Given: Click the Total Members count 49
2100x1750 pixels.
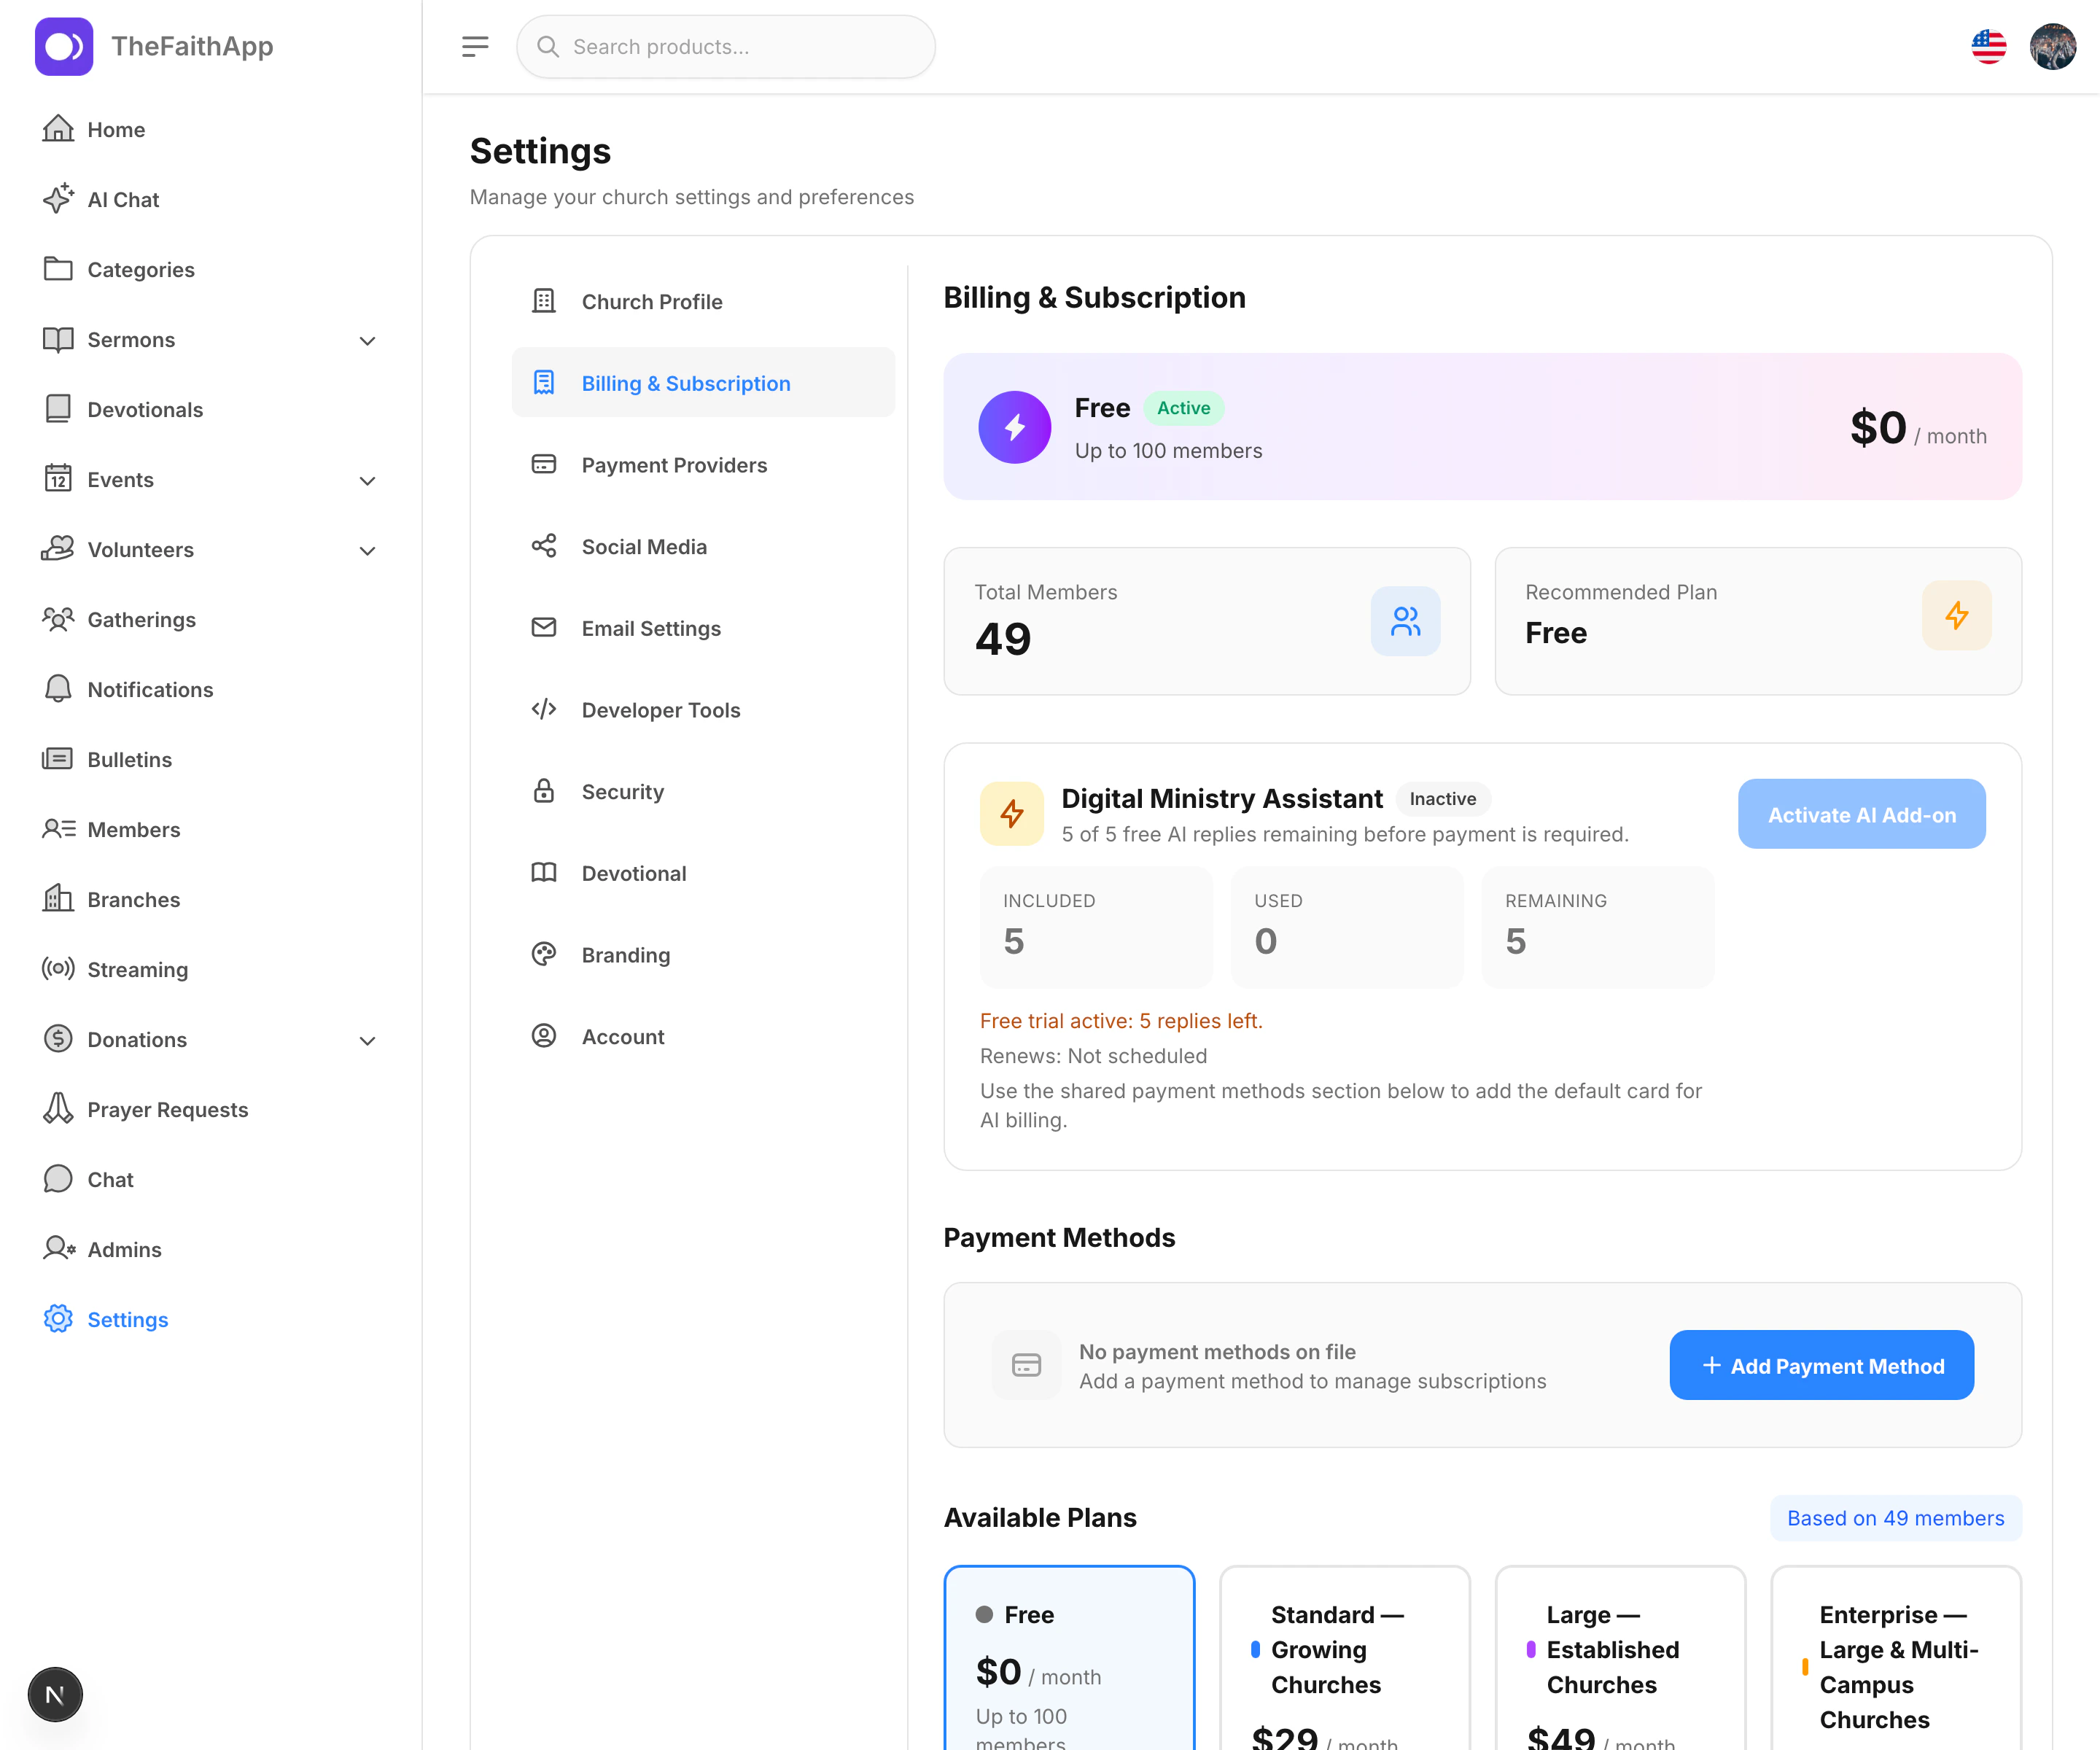Looking at the screenshot, I should [x=1003, y=638].
